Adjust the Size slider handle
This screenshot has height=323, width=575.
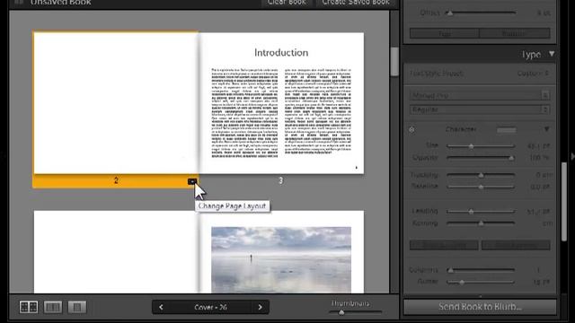pos(471,145)
